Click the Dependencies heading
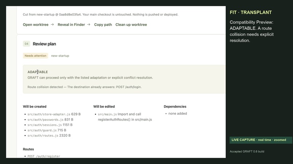 (x=175, y=106)
